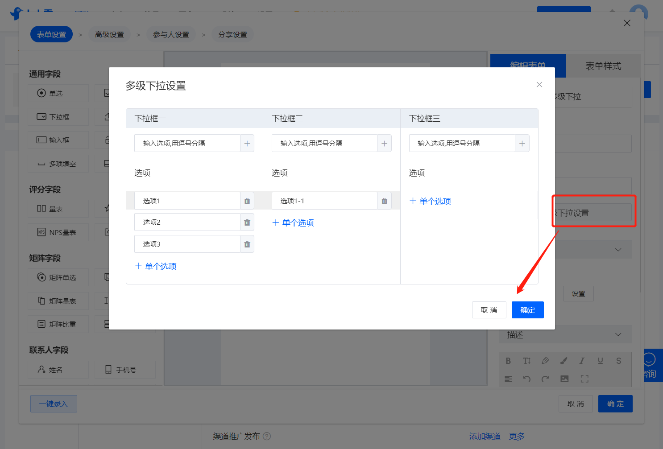
Task: Open the 编辑表单 tab
Action: [x=528, y=66]
